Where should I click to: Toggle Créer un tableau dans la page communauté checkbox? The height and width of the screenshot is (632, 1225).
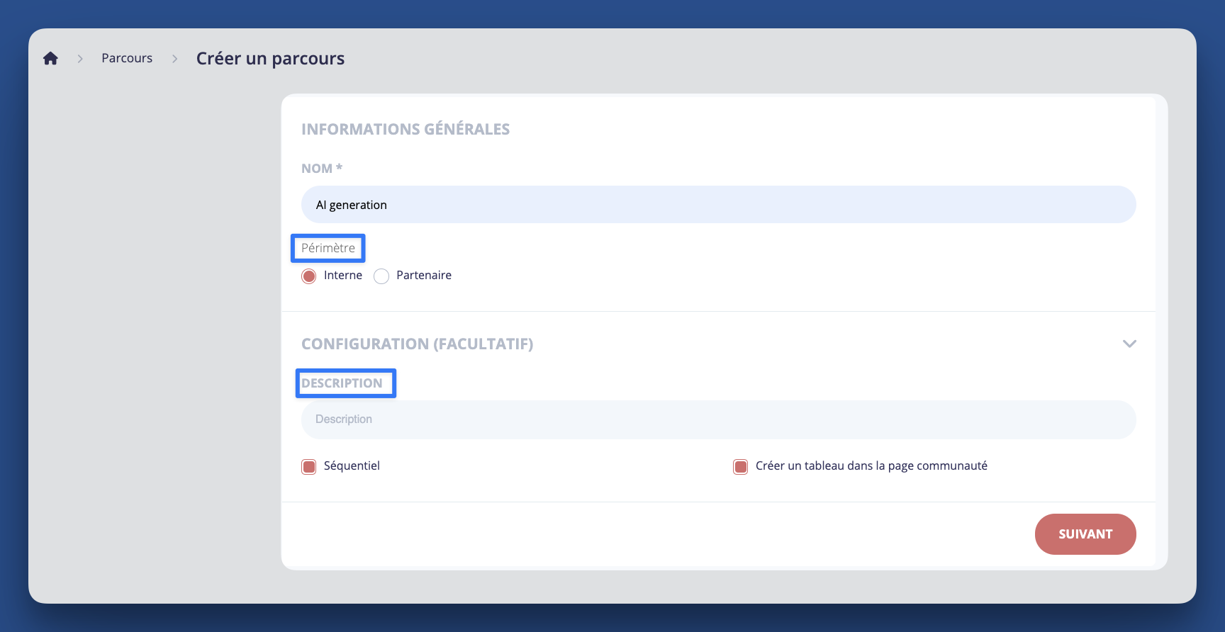740,466
